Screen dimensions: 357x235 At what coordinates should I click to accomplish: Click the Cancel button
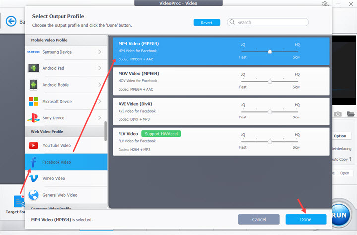(259, 219)
